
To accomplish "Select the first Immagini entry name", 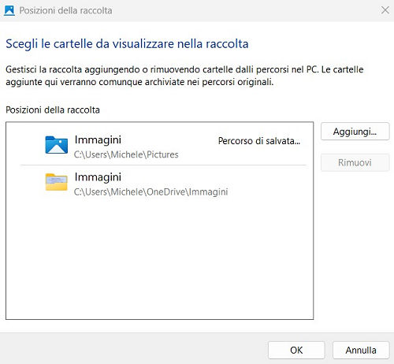I will 98,140.
